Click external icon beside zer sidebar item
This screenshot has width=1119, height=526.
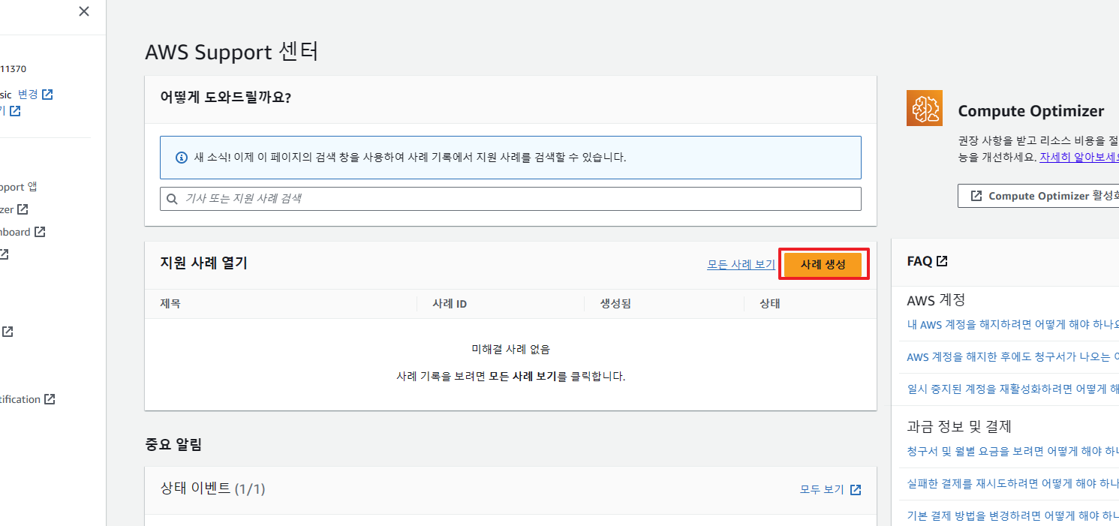(x=23, y=209)
